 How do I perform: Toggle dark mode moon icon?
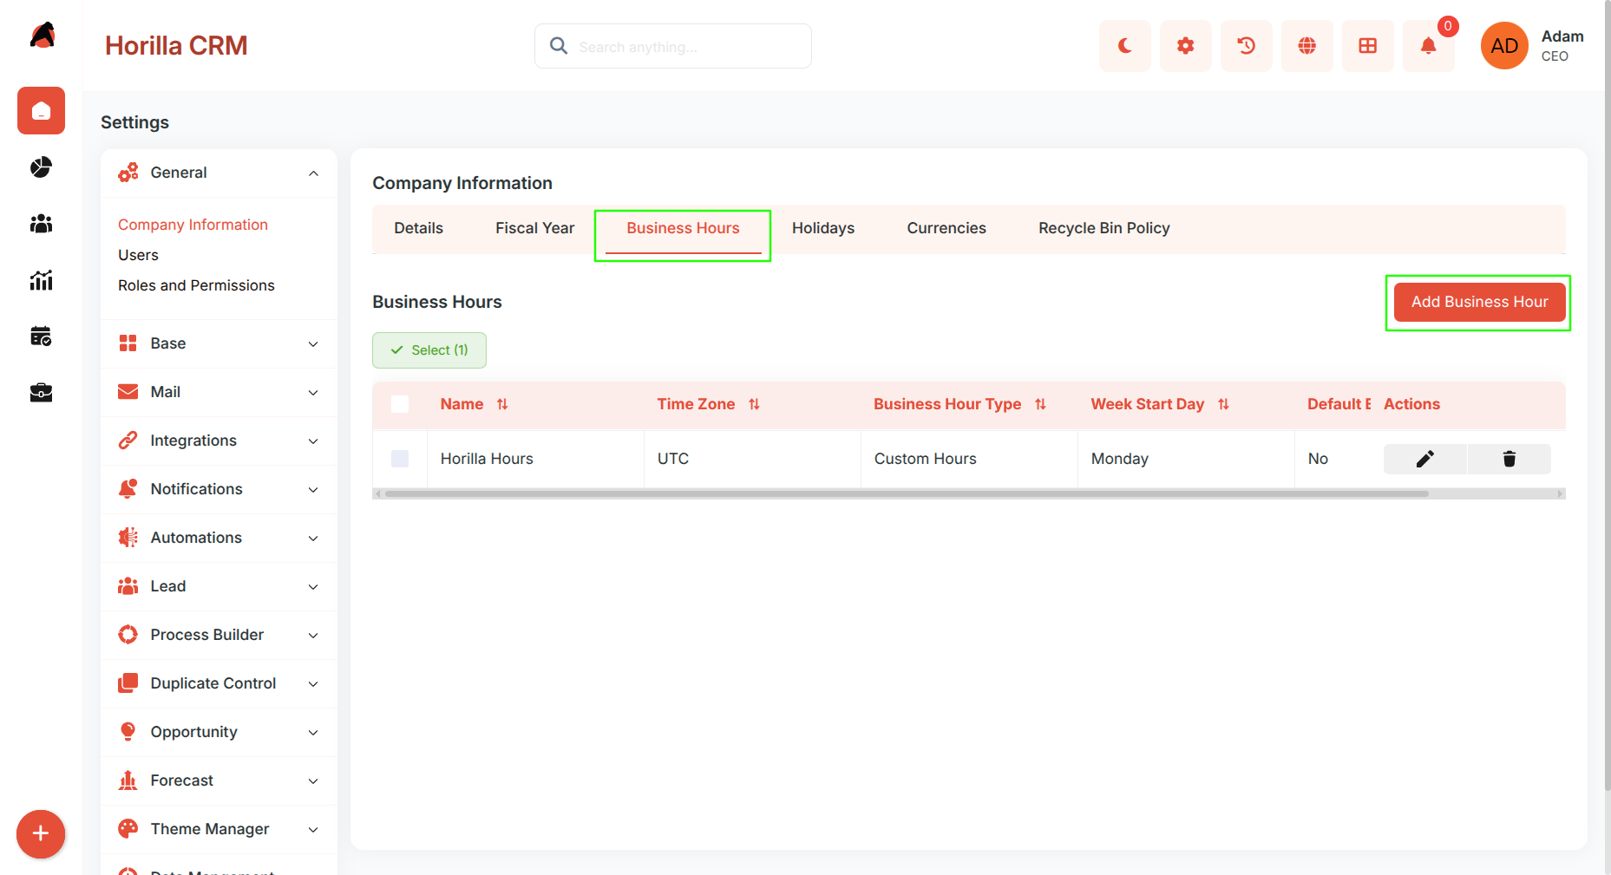point(1124,46)
